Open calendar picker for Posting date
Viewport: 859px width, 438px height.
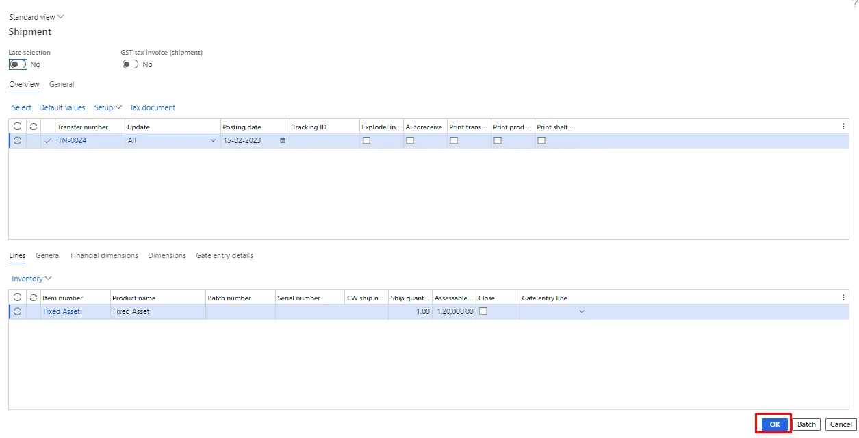(x=283, y=140)
